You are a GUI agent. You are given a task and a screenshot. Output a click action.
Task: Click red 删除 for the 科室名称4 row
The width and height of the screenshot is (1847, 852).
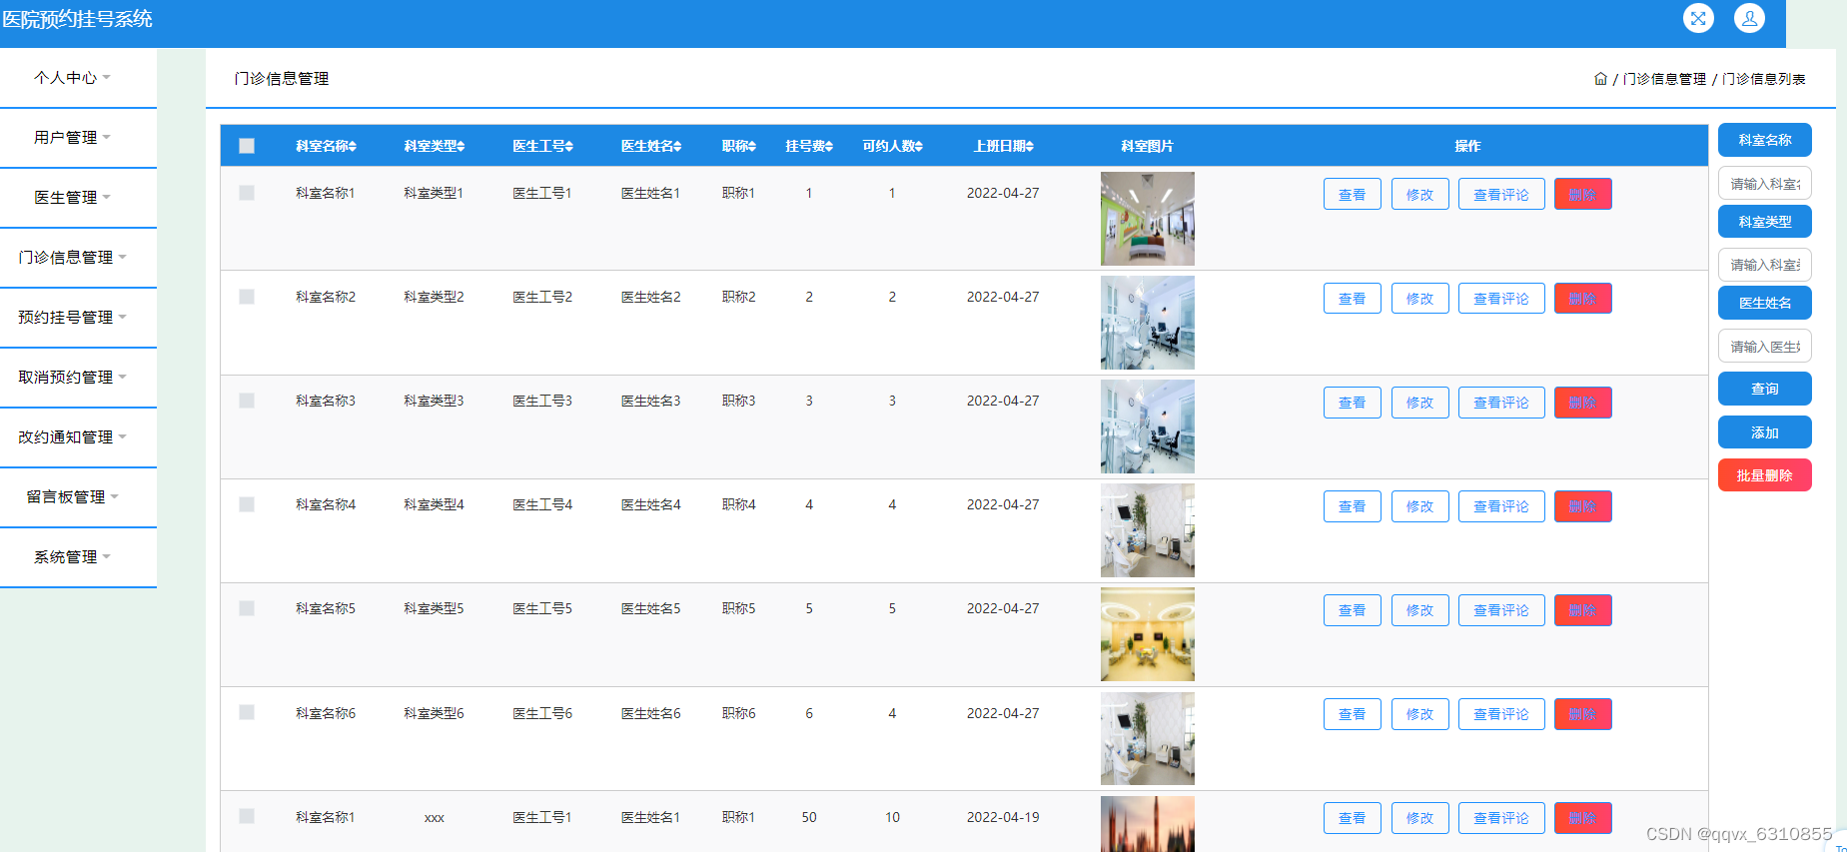click(x=1582, y=505)
